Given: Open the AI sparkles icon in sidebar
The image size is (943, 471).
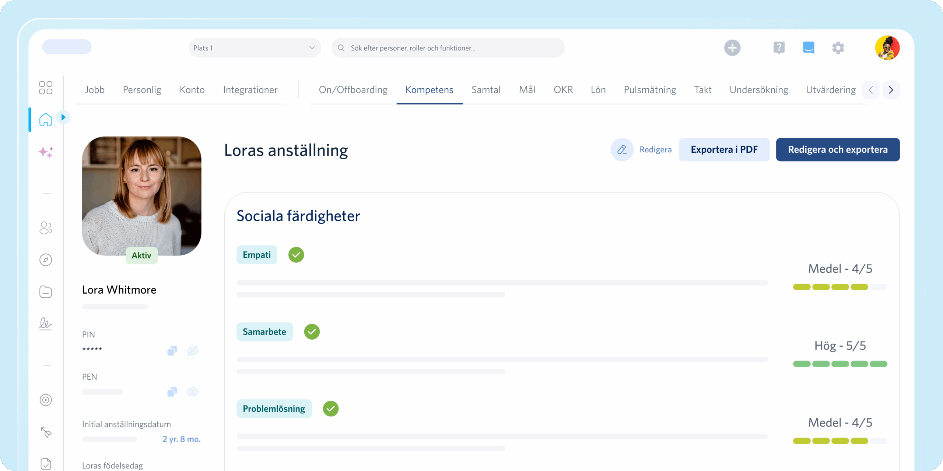Looking at the screenshot, I should tap(46, 152).
